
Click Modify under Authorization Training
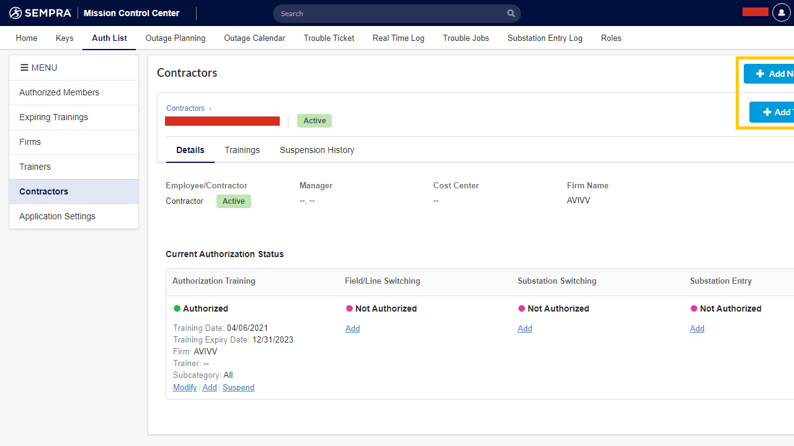(x=184, y=387)
